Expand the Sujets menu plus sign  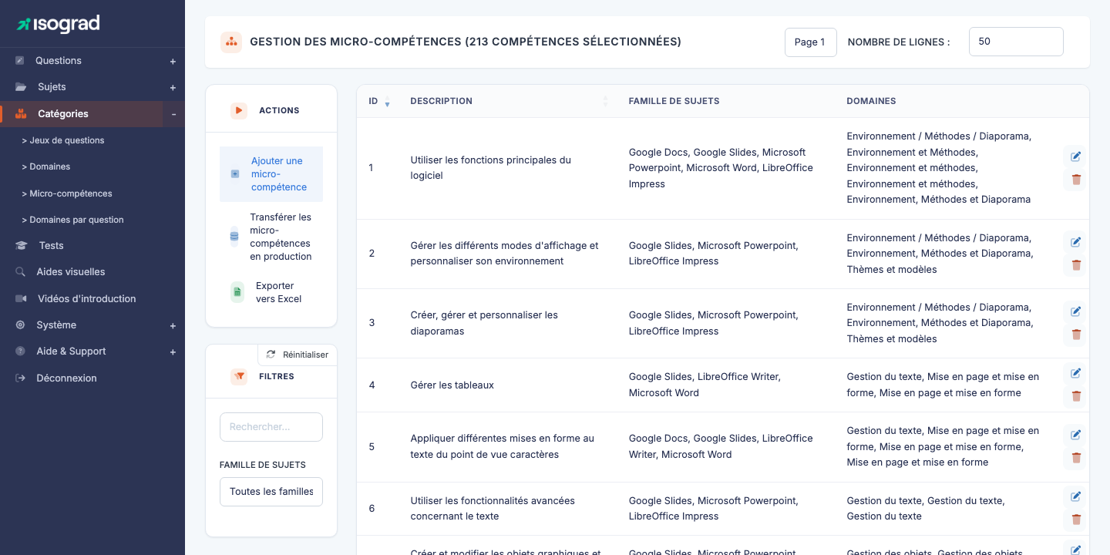click(x=173, y=88)
